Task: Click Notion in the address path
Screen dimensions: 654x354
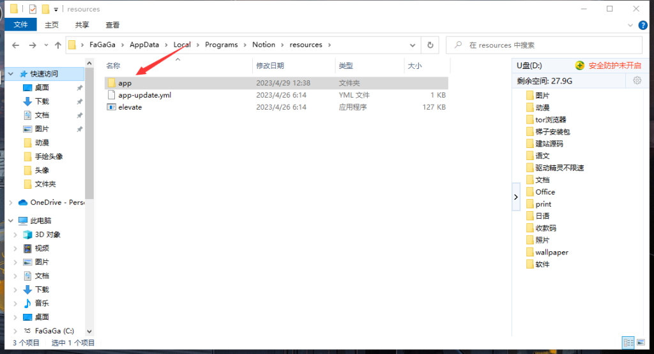Action: (264, 45)
